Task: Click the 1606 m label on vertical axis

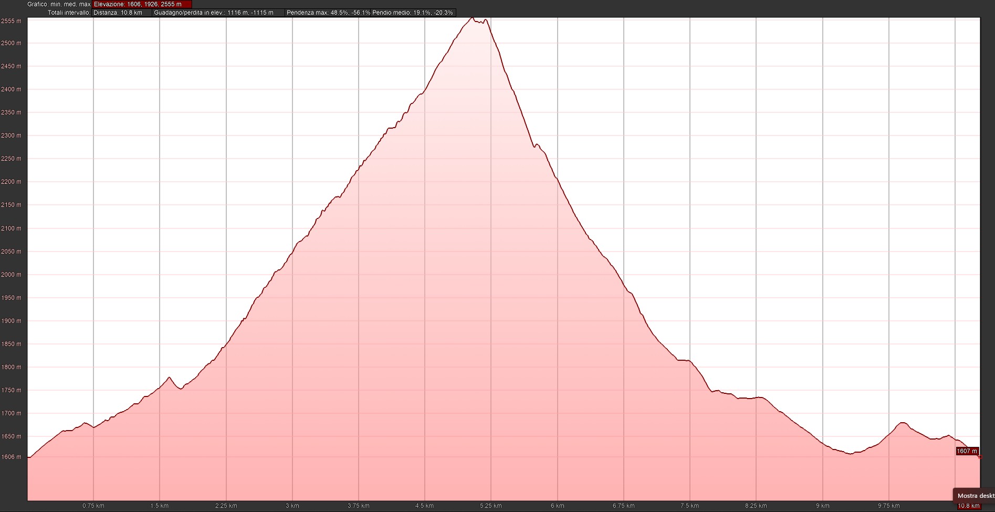Action: 12,457
